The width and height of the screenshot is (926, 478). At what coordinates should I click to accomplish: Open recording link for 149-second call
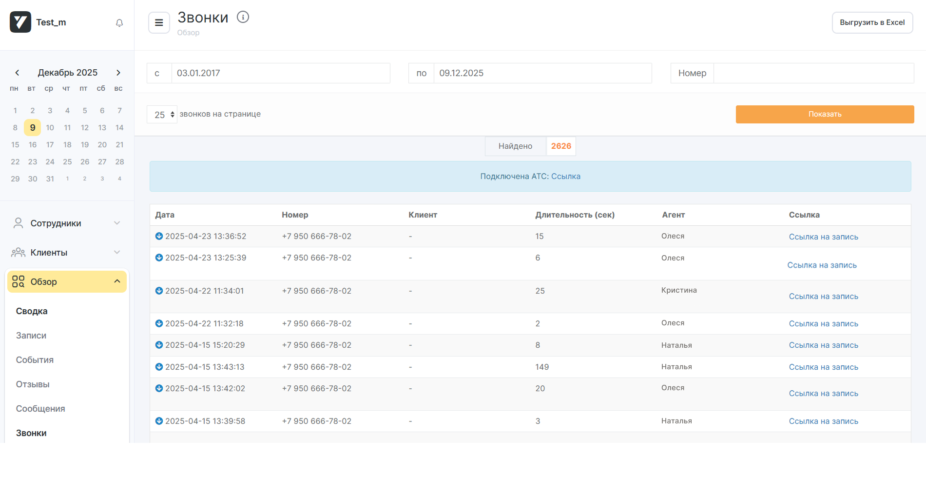[x=823, y=367]
